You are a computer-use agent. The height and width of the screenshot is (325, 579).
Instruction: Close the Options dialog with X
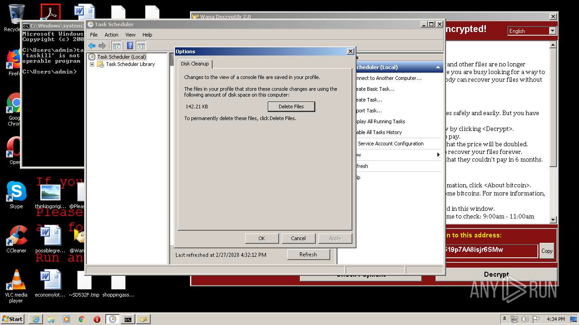click(x=350, y=51)
